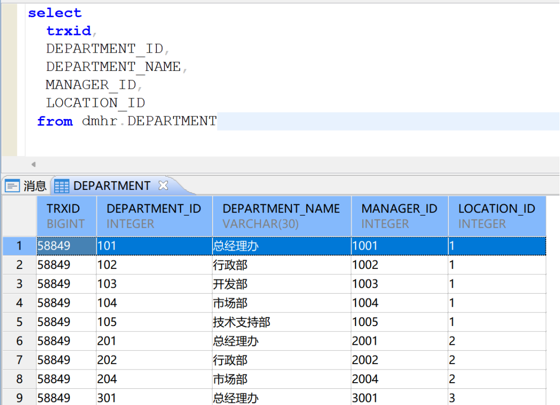Click 行政部 cell in row 2

(x=282, y=265)
